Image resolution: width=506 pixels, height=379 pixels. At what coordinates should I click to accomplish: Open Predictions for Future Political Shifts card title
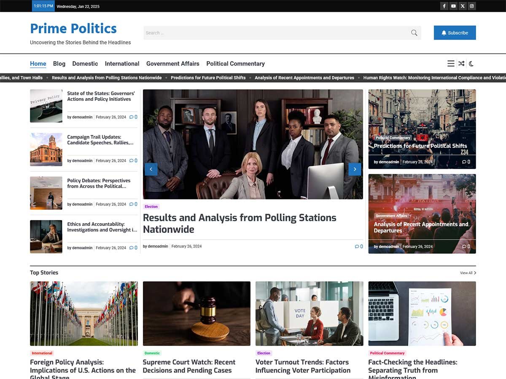click(420, 146)
